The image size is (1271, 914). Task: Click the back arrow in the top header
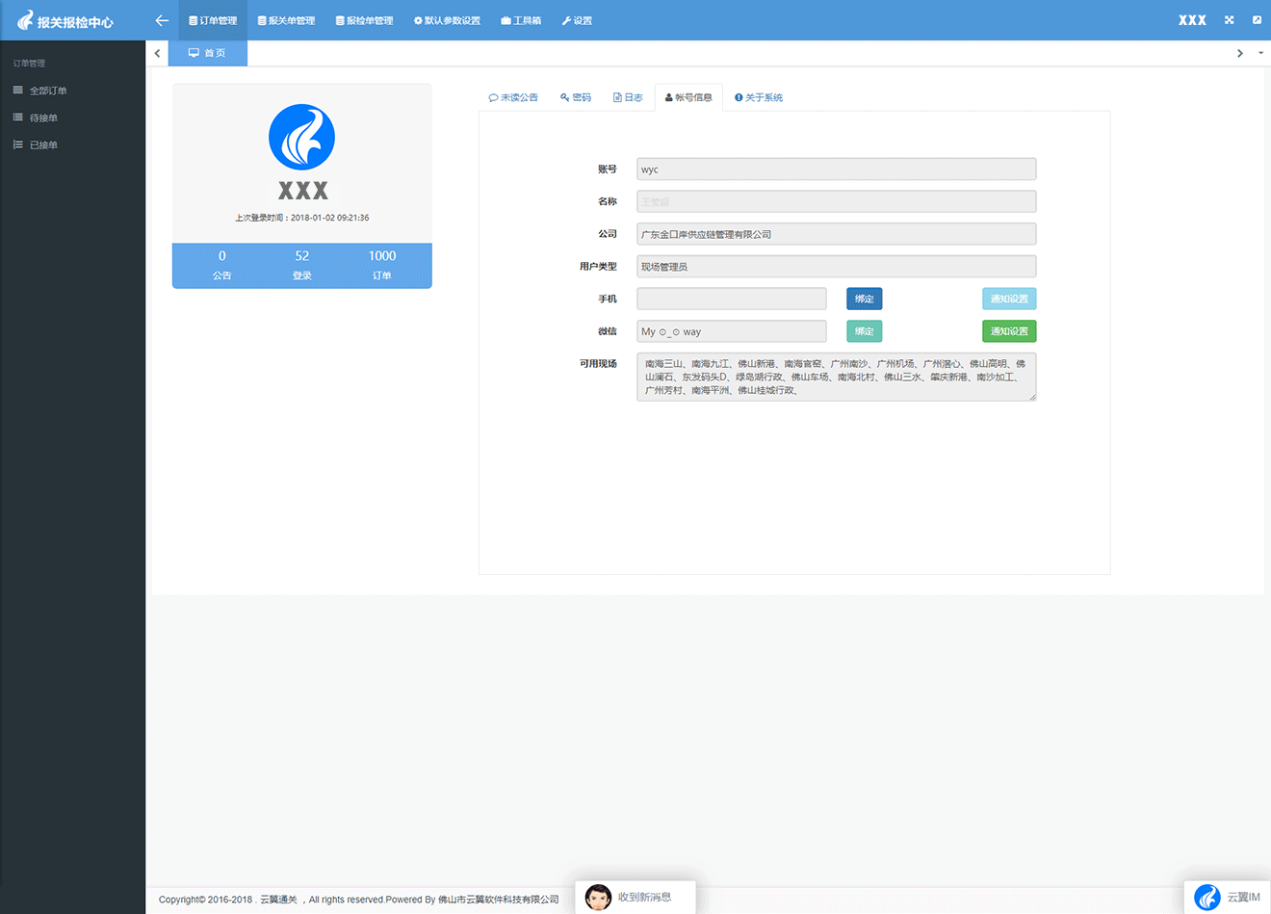162,20
